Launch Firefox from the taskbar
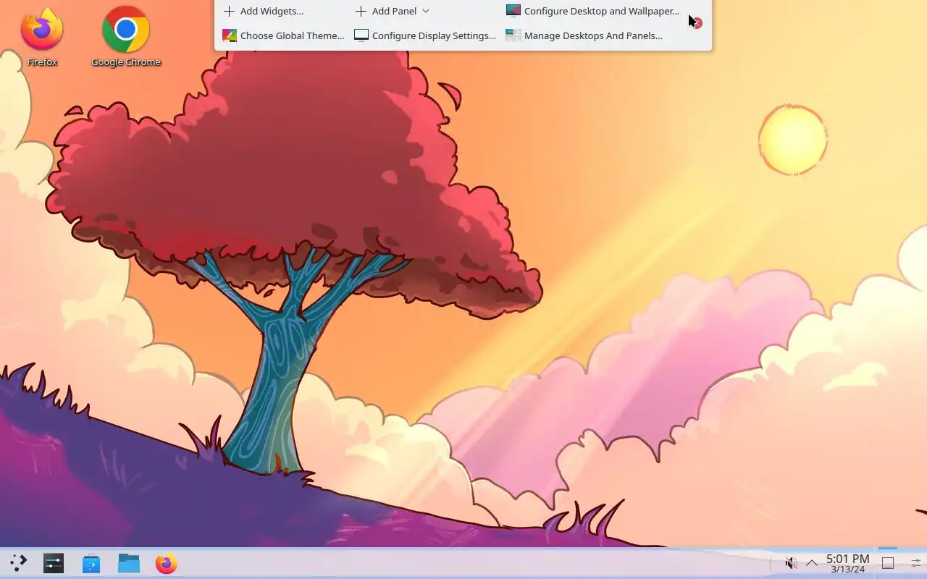Image resolution: width=927 pixels, height=579 pixels. tap(167, 563)
